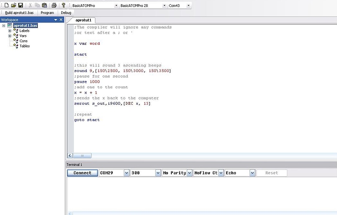Viewport: 337px width, 215px height.
Task: Click the Connect button in terminal
Action: click(x=82, y=173)
